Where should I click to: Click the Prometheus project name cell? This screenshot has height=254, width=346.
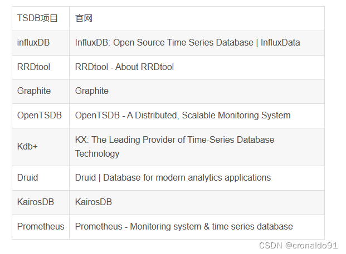pos(40,227)
